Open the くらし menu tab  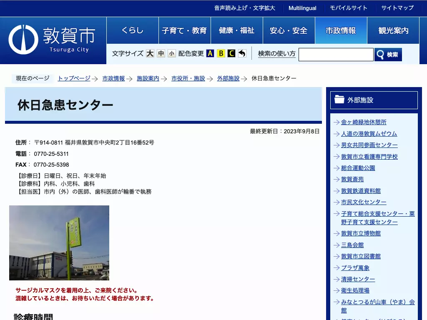133,30
